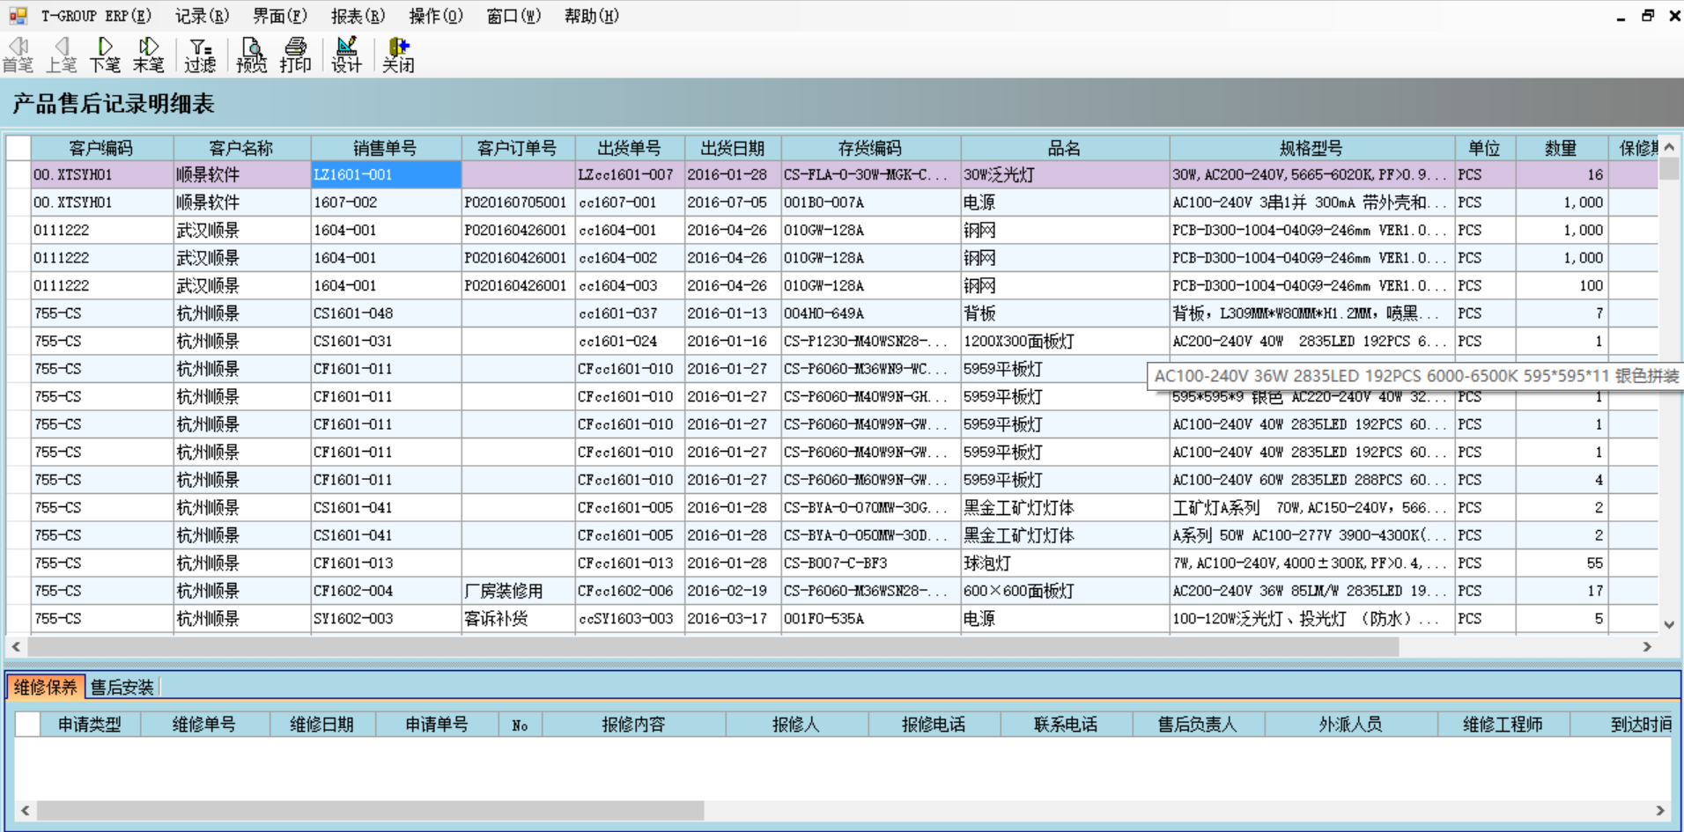Screen dimensions: 1684x832
Task: Restore down the application window
Action: [1647, 15]
